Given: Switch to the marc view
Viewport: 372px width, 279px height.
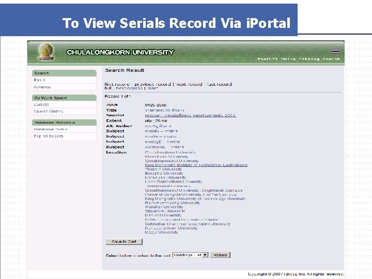Looking at the screenshot, I should click(153, 88).
